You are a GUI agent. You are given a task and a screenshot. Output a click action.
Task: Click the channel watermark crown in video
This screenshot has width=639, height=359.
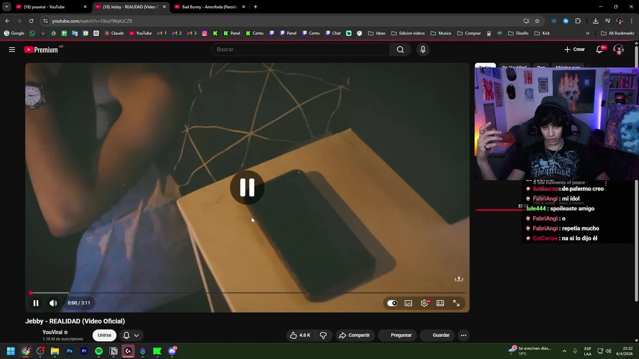pyautogui.click(x=459, y=279)
